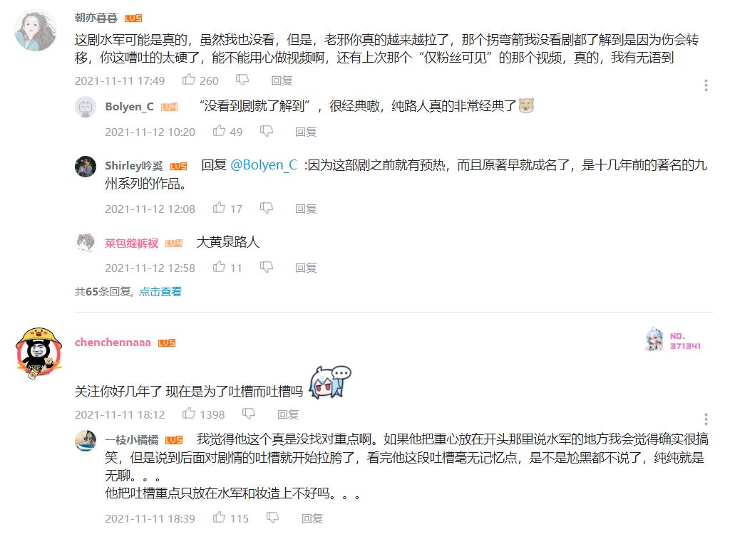Like 菜包缝裤衩's reply with 11 likes
Screen dimensions: 730x534
[219, 266]
